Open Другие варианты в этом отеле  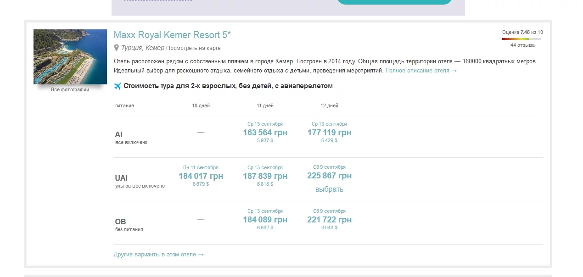pyautogui.click(x=157, y=254)
